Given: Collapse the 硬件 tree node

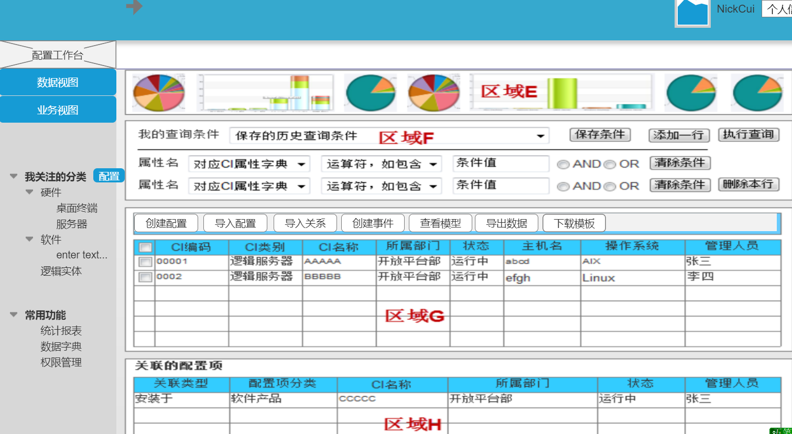Looking at the screenshot, I should pos(30,192).
